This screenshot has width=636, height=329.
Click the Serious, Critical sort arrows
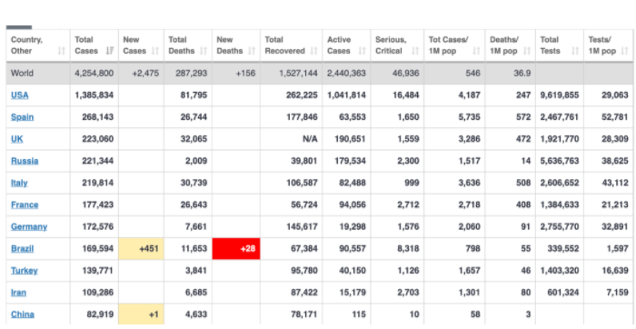pyautogui.click(x=415, y=51)
